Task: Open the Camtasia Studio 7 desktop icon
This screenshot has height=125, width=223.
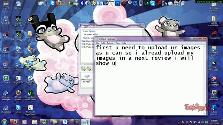Action: 214,51
